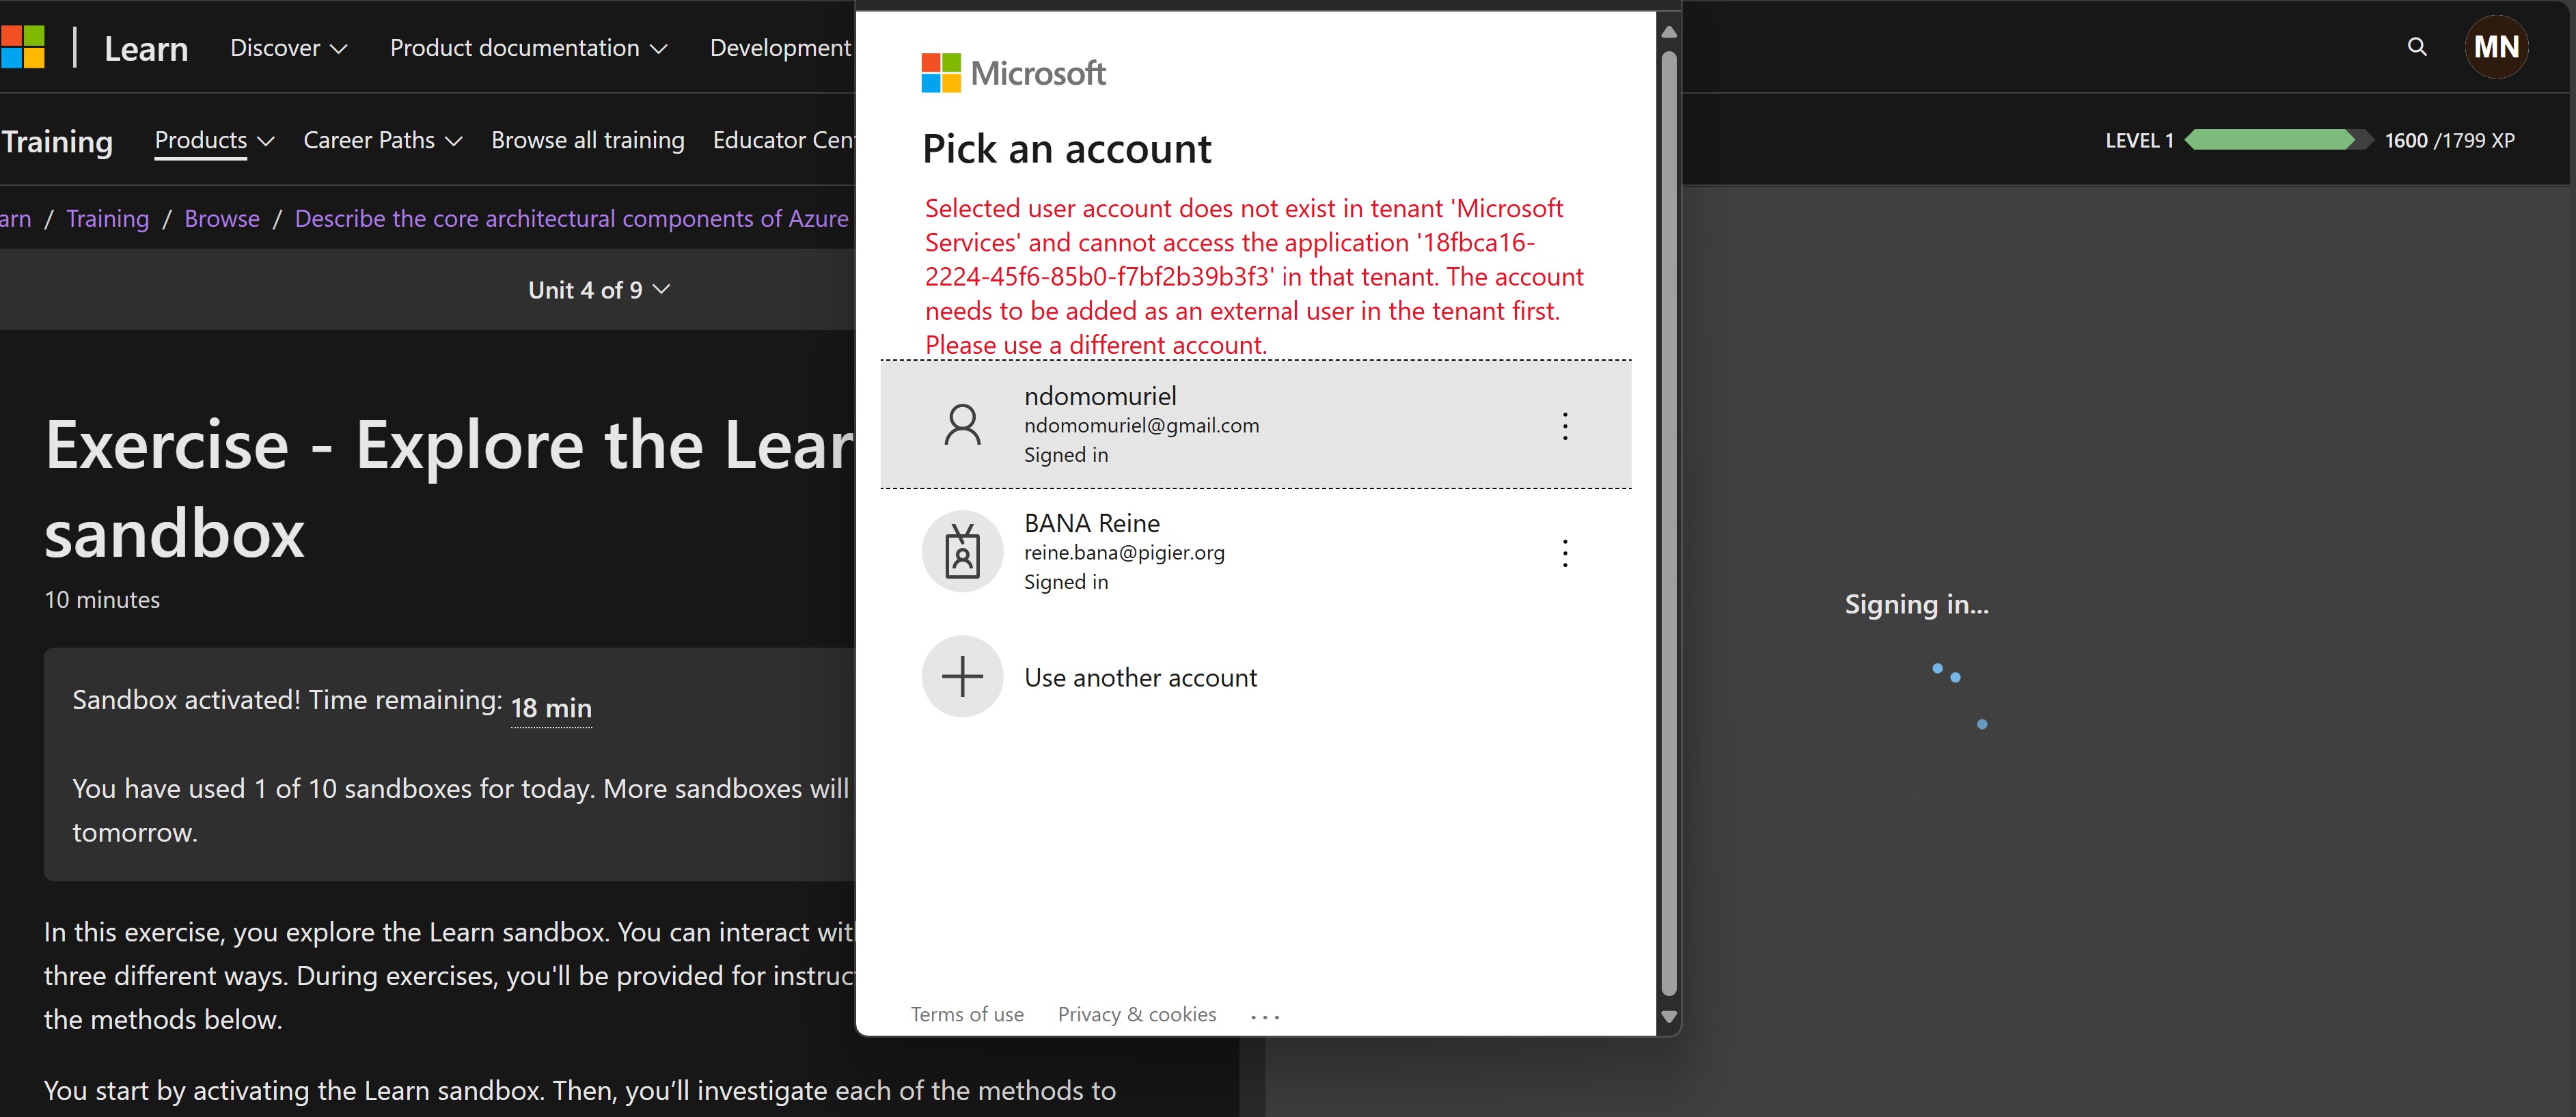Click the plus icon for another account
Screen dimensions: 2576x1117
pyautogui.click(x=962, y=677)
